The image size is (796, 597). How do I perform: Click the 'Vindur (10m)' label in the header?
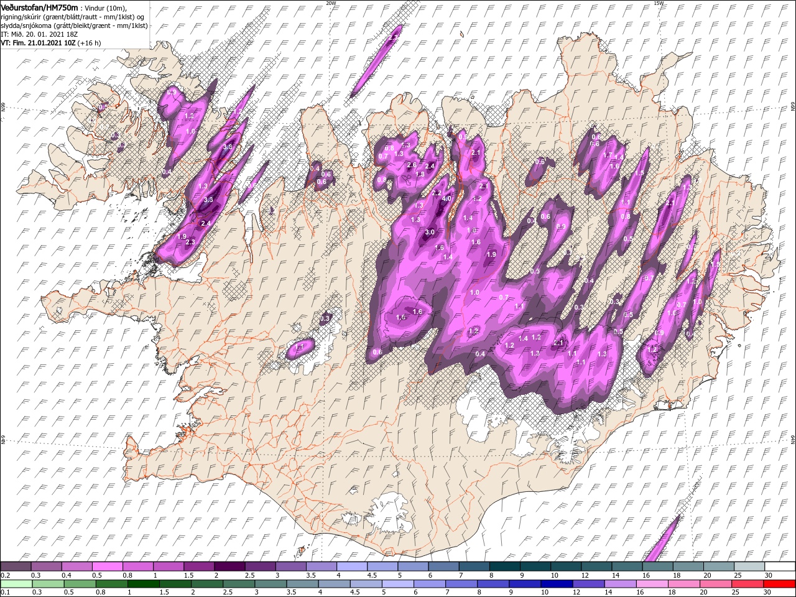[x=106, y=7]
